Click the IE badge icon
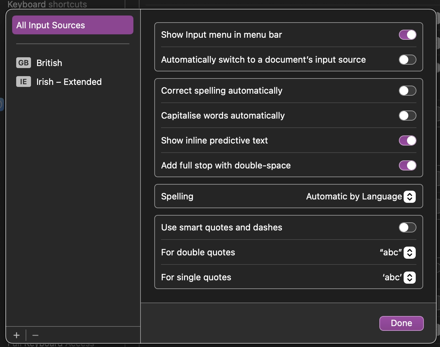440x347 pixels. point(24,82)
